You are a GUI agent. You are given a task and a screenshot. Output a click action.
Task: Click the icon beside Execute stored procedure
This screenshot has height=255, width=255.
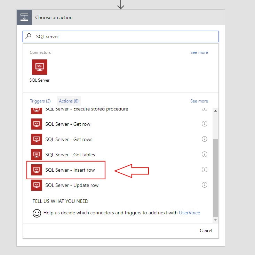[37, 110]
